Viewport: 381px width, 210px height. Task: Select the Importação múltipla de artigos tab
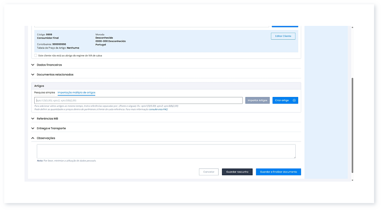(x=76, y=92)
